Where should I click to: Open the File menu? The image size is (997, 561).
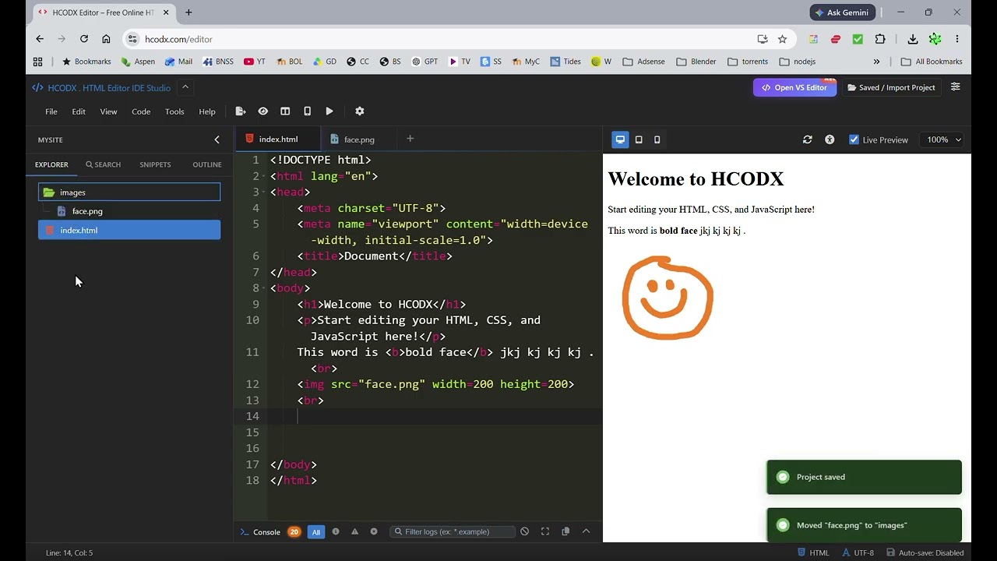point(51,111)
